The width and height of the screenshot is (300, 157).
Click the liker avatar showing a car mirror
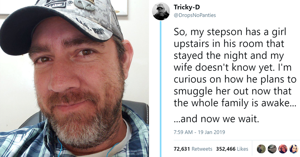(x=271, y=149)
